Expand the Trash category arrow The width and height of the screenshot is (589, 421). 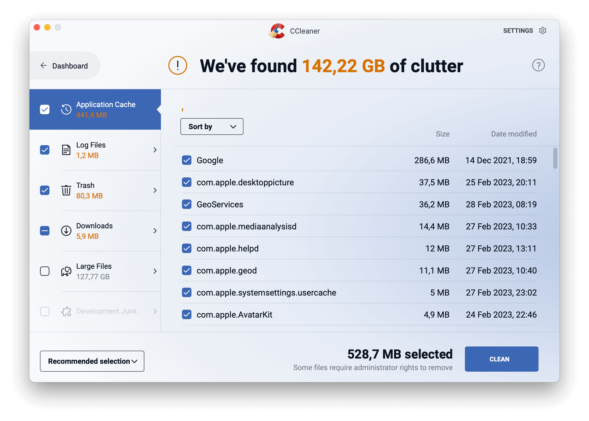click(156, 191)
